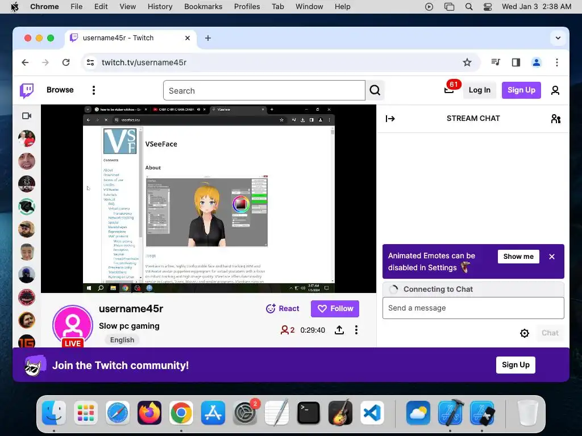Click inside the Twitch Search field

(x=264, y=90)
